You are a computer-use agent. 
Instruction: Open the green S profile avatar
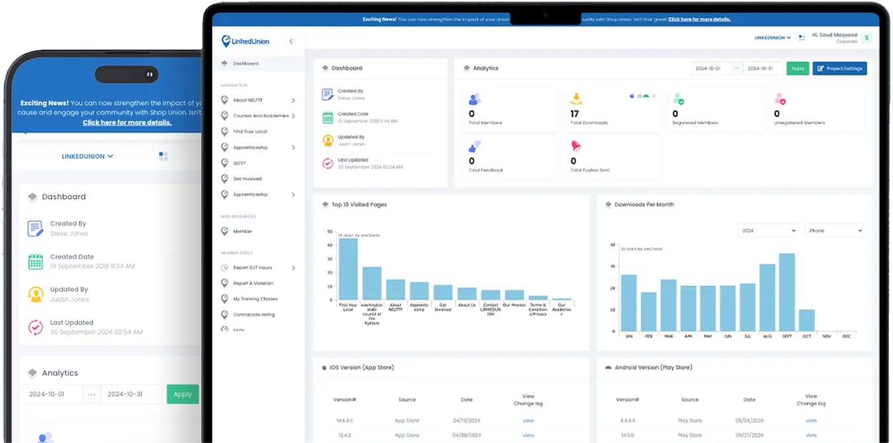coord(866,38)
